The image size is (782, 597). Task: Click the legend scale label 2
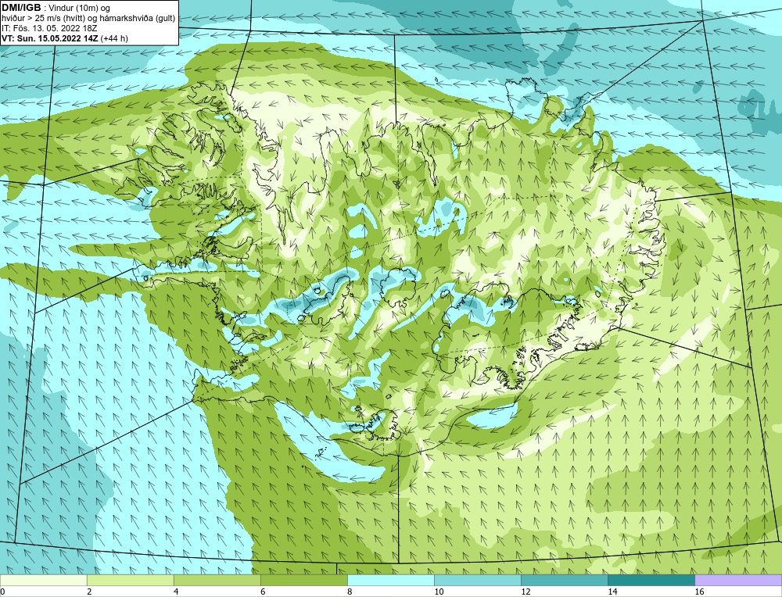(89, 592)
